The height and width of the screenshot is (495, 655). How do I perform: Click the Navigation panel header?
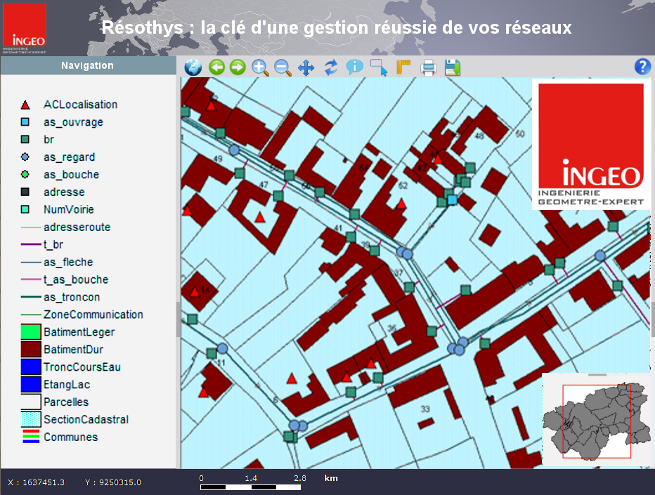[x=87, y=65]
